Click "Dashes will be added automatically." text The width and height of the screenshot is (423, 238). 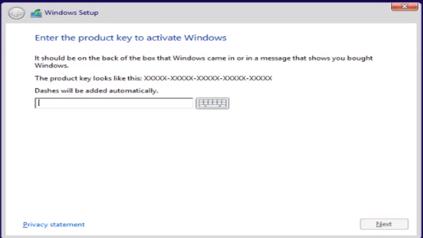[97, 91]
